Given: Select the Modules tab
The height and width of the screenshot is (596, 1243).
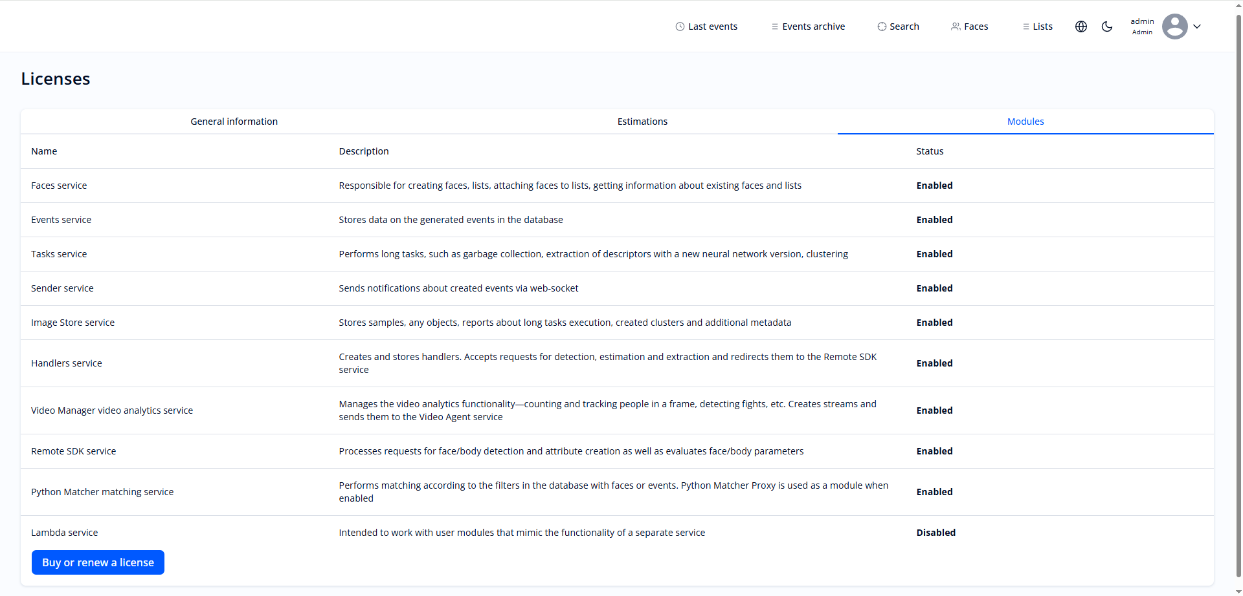Looking at the screenshot, I should (1025, 122).
